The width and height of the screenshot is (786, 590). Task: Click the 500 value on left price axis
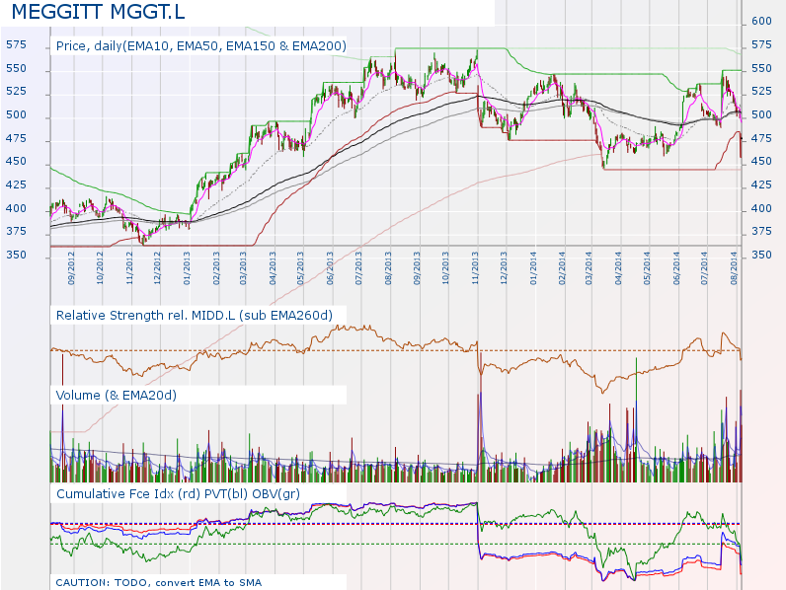(16, 115)
